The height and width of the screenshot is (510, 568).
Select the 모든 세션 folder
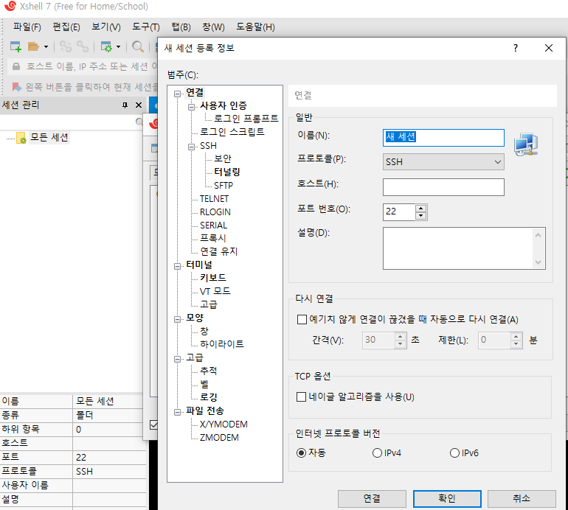pyautogui.click(x=49, y=137)
